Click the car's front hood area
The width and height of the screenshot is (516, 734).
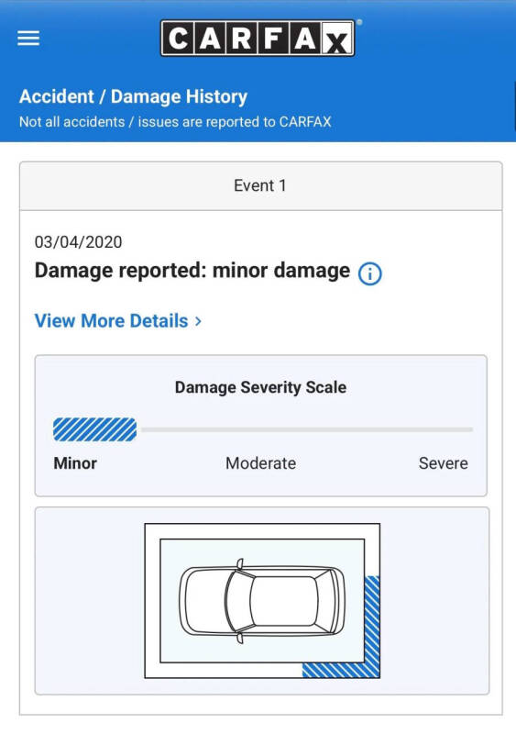(203, 601)
